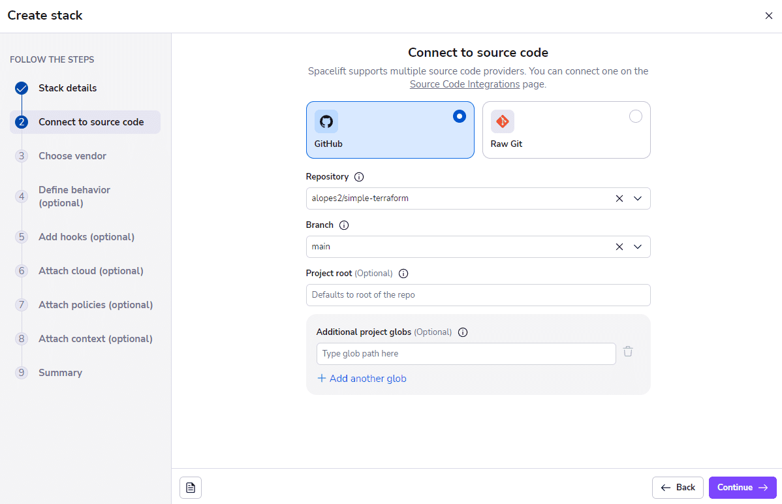Open the document icon in the footer
This screenshot has width=782, height=504.
[190, 487]
